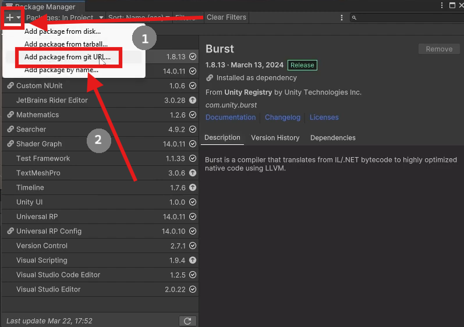Select the Test Framework package
This screenshot has height=327, width=464.
tap(100, 158)
